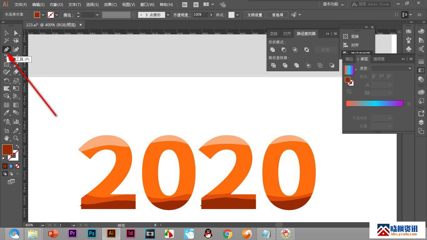The width and height of the screenshot is (427, 240).
Task: Click the 首选项 button
Action: pos(277,15)
